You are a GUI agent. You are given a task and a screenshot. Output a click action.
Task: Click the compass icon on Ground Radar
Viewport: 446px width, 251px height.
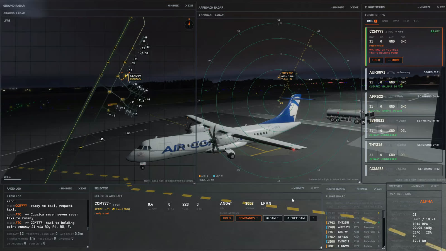click(x=189, y=25)
